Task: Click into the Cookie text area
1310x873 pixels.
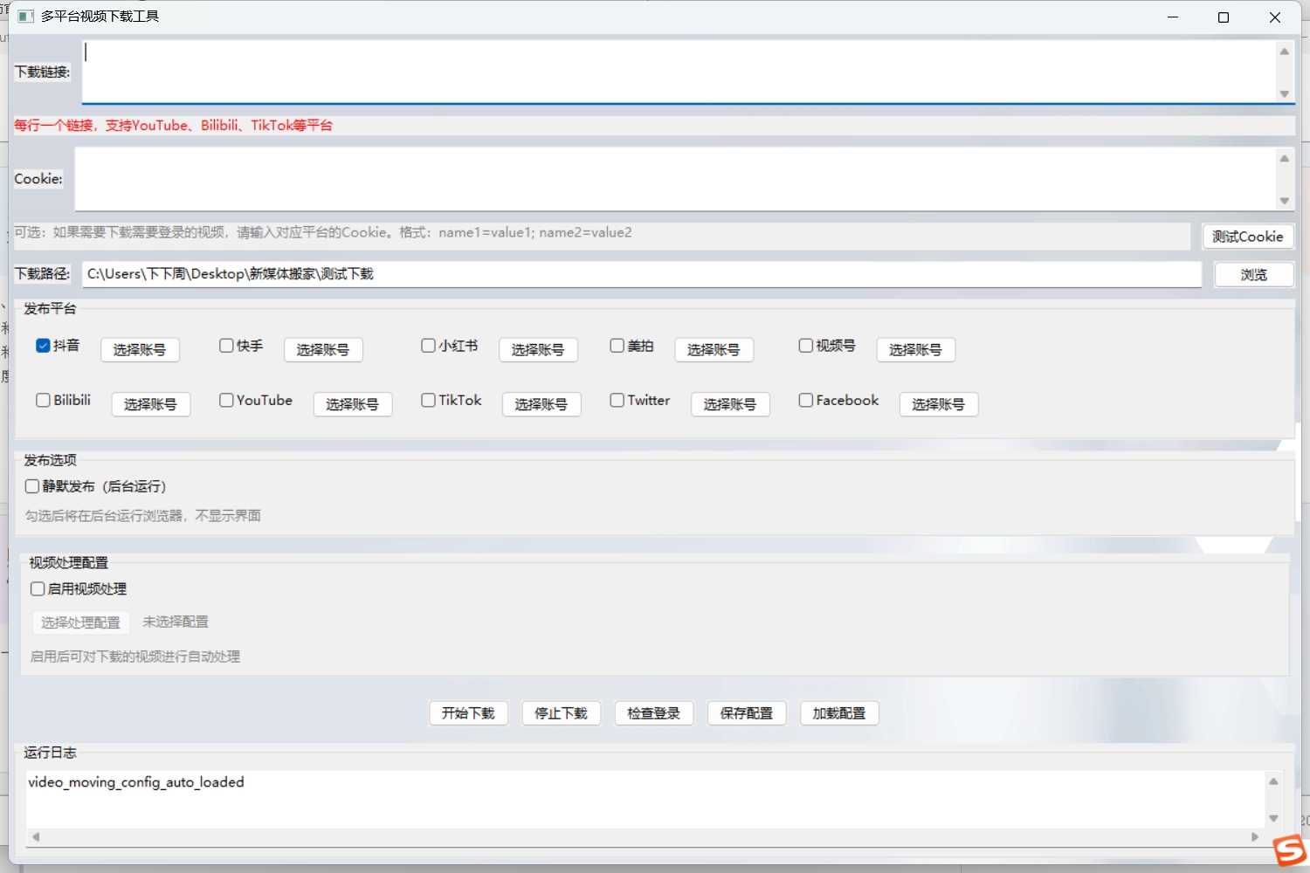Action: tap(675, 179)
